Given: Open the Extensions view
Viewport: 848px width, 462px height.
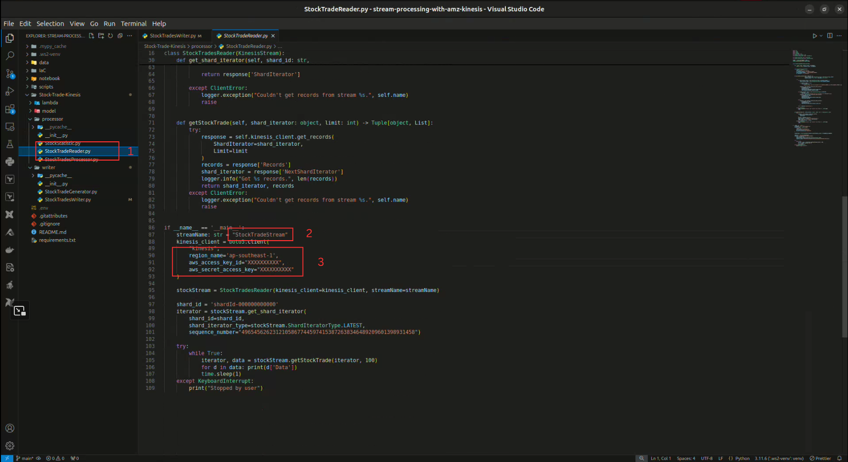Looking at the screenshot, I should click(10, 109).
